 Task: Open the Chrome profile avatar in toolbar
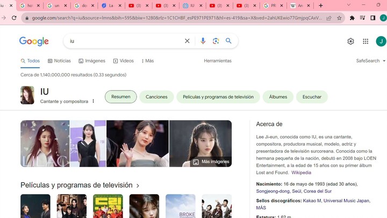coord(383,18)
